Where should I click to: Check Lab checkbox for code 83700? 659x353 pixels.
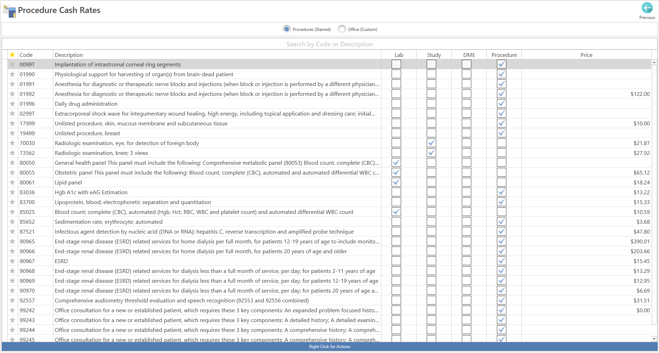[x=396, y=202]
